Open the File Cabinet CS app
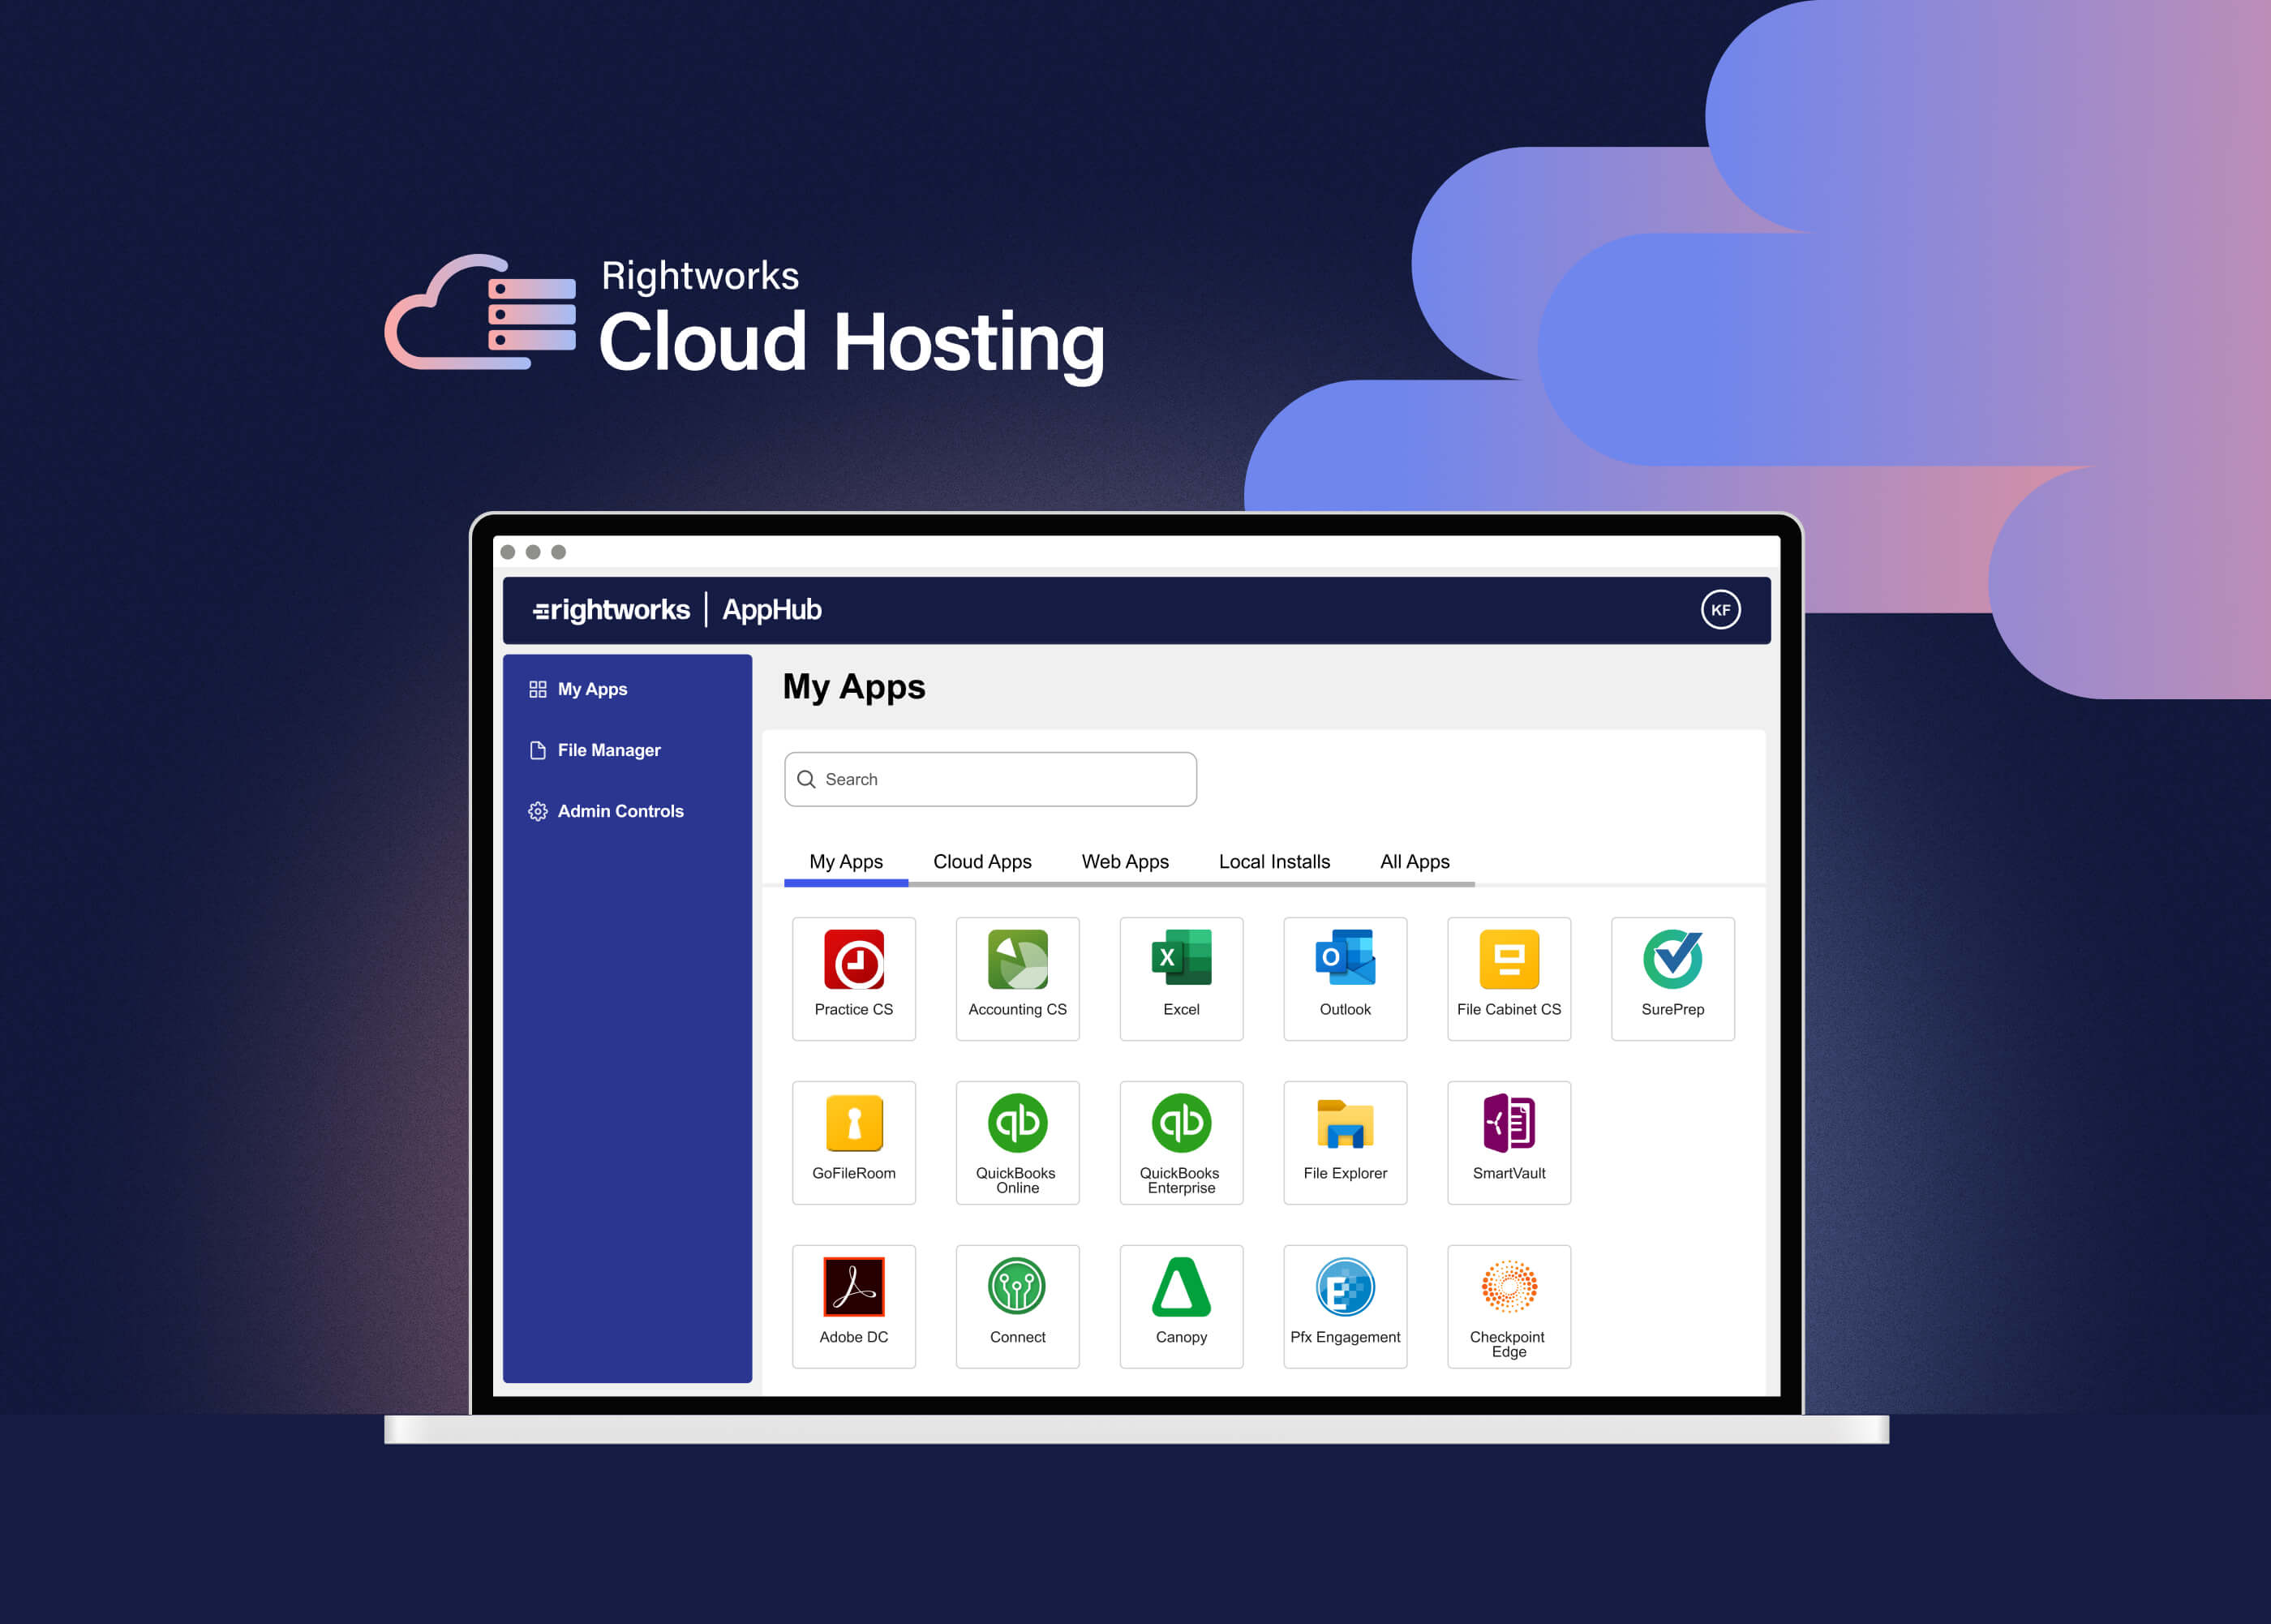The width and height of the screenshot is (2271, 1624). (x=1509, y=978)
